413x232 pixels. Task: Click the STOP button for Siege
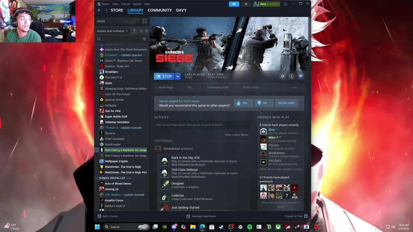[164, 76]
